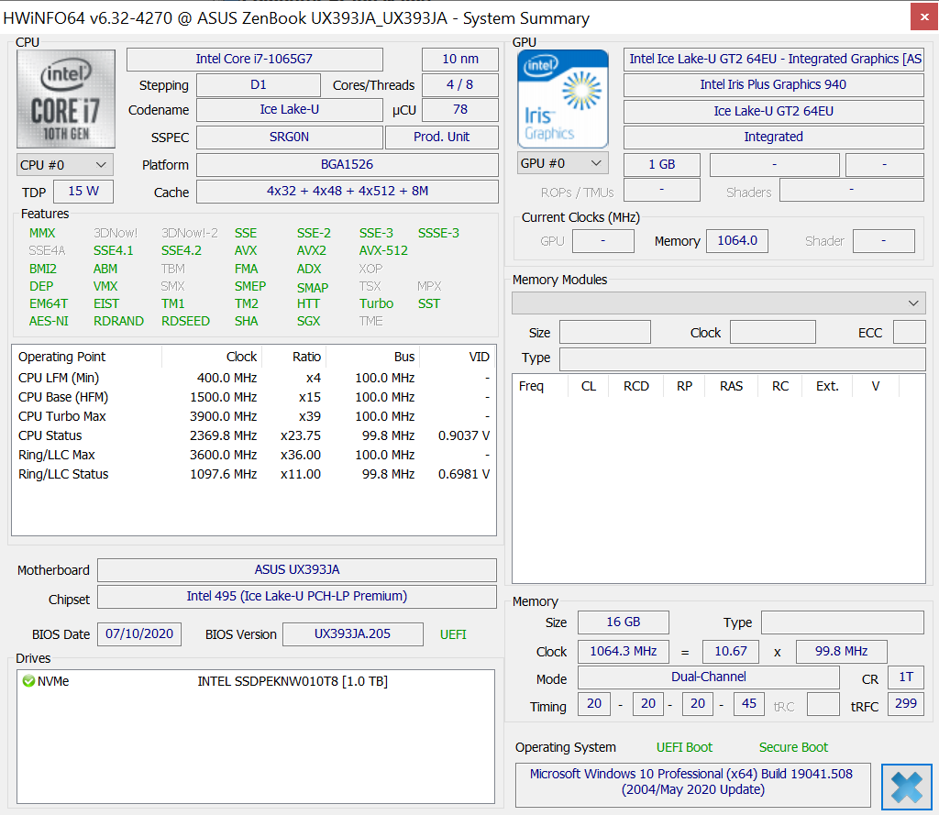Click the Platform BGA1526 field
939x815 pixels.
pos(348,165)
